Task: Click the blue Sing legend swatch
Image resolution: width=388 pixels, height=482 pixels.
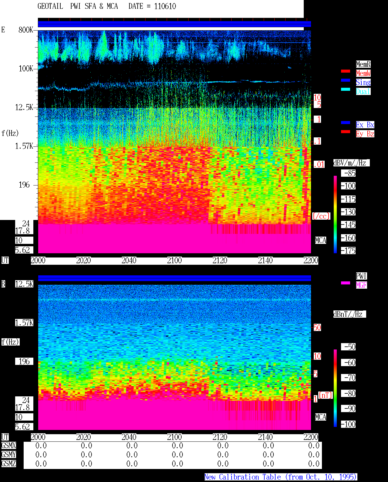Action: (x=346, y=80)
